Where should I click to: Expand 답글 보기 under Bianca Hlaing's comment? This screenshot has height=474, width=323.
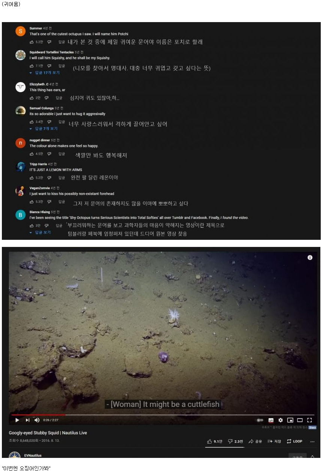40,232
